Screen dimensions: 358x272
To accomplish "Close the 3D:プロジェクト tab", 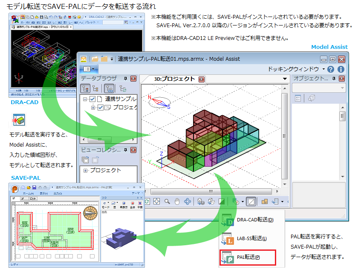I will 201,79.
